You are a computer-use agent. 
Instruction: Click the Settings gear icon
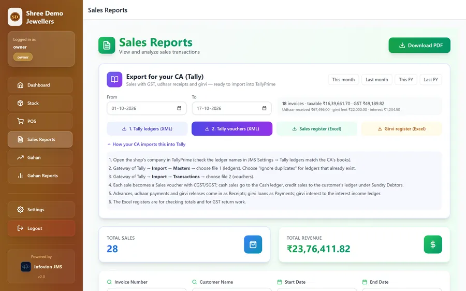pos(20,210)
